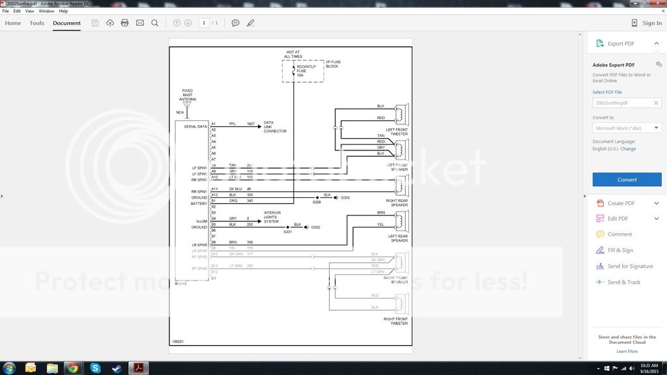667x375 pixels.
Task: Open the Comment speech bubble tool
Action: [x=235, y=23]
